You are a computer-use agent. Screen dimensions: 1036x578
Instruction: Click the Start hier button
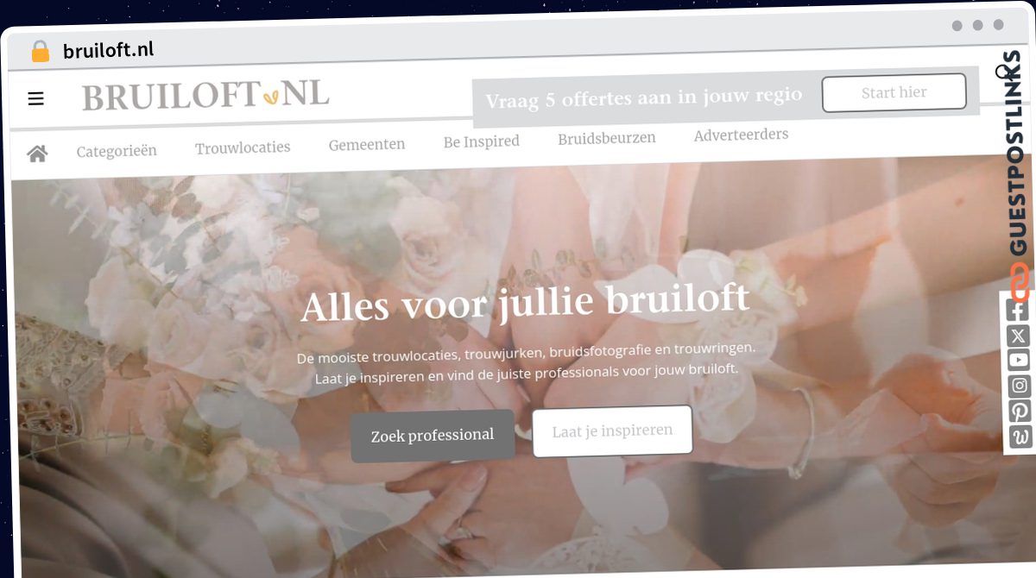894,92
